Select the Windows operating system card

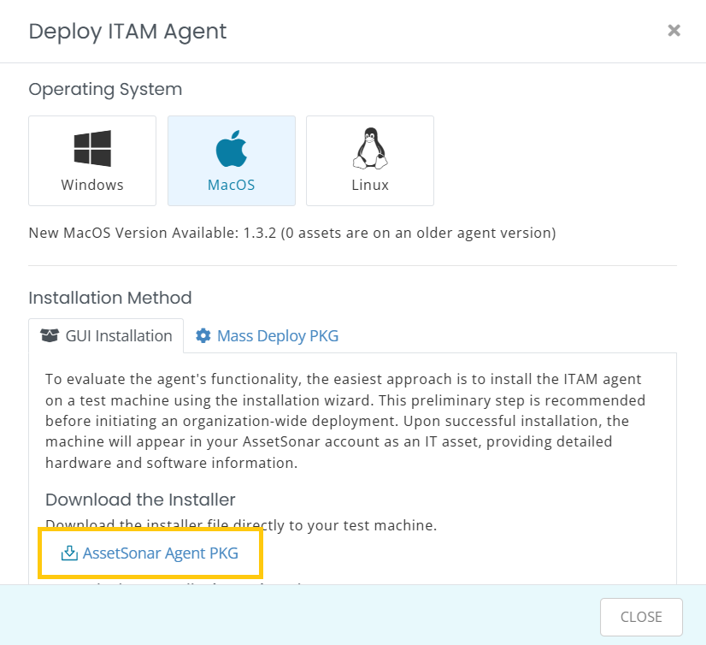(92, 161)
